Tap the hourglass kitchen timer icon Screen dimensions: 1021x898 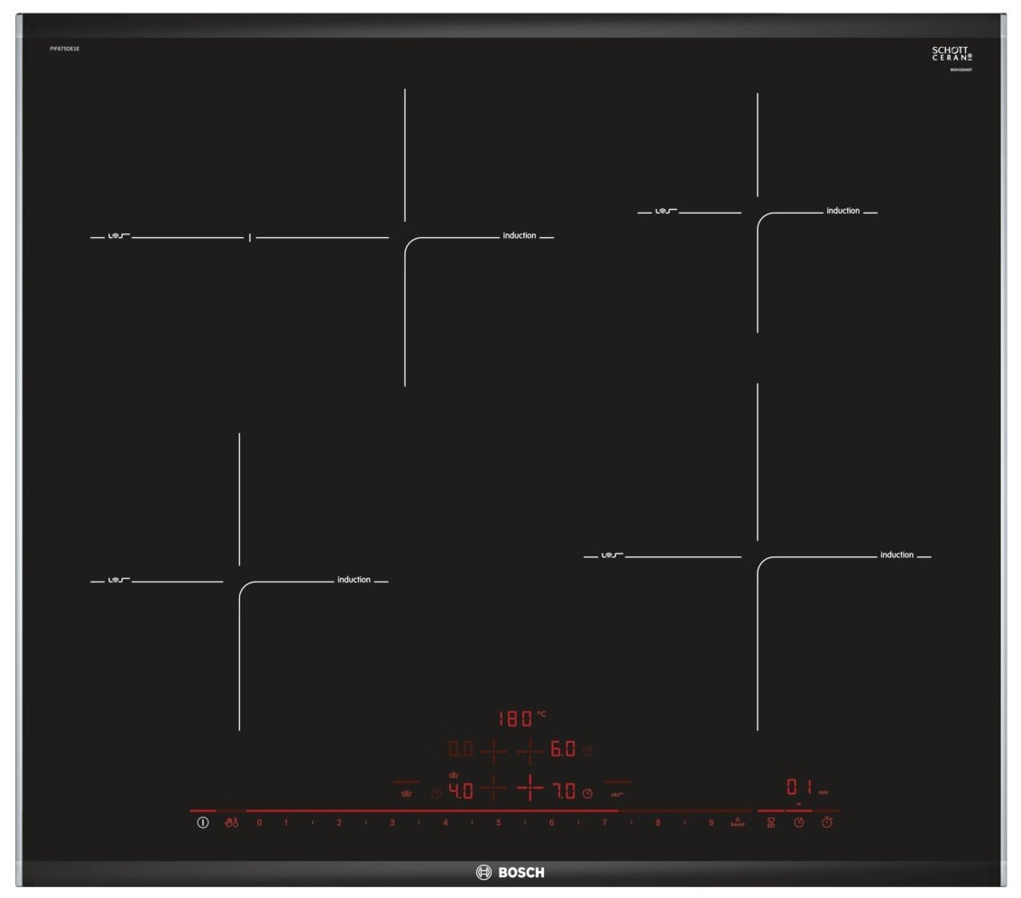[770, 823]
